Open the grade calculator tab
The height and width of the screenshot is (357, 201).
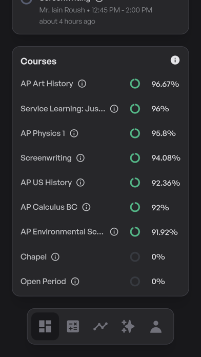(73, 326)
